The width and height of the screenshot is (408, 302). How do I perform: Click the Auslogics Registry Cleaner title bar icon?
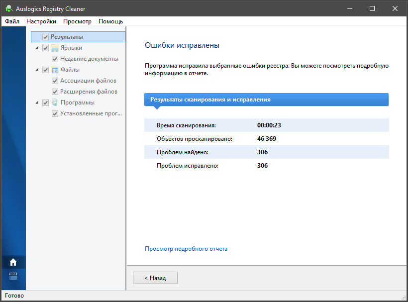click(x=9, y=8)
